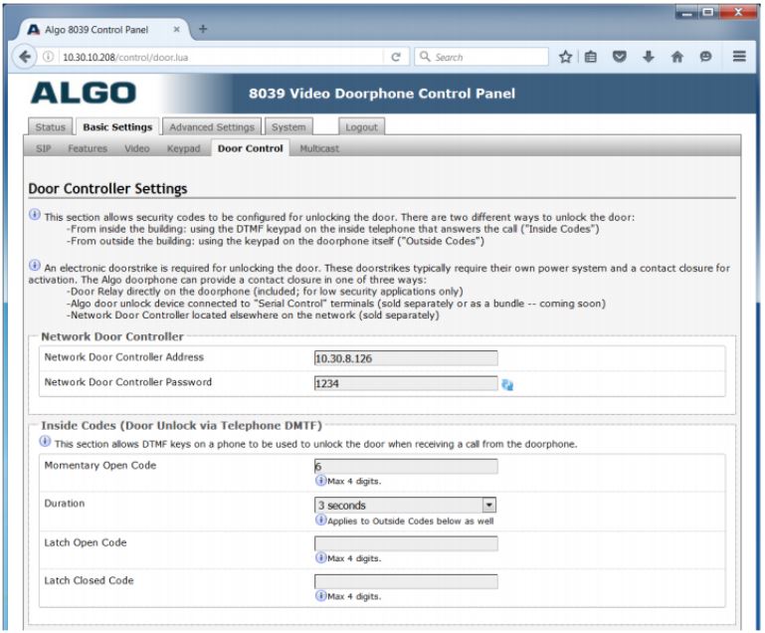The width and height of the screenshot is (765, 633).
Task: Click info icon beside 'Applies to Outside Codes'
Action: (320, 521)
